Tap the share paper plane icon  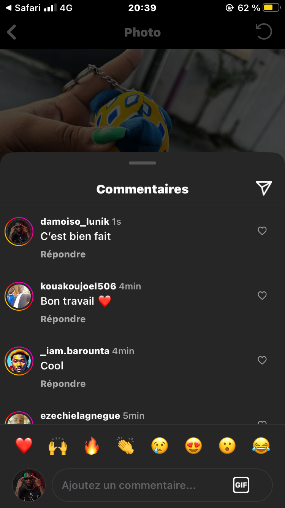coord(264,188)
